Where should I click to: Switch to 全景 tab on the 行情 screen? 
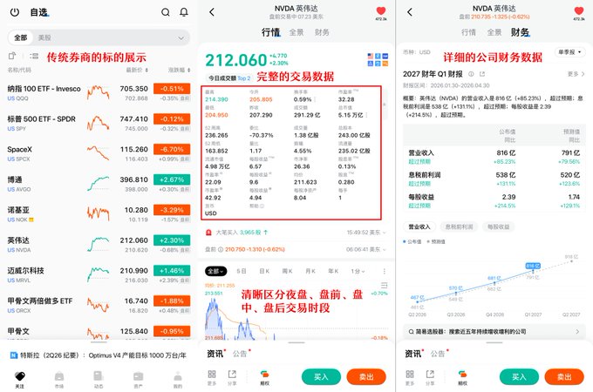point(296,32)
